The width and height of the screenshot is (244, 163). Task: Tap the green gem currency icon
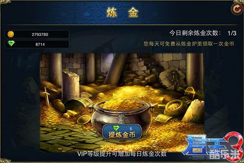tap(11, 44)
